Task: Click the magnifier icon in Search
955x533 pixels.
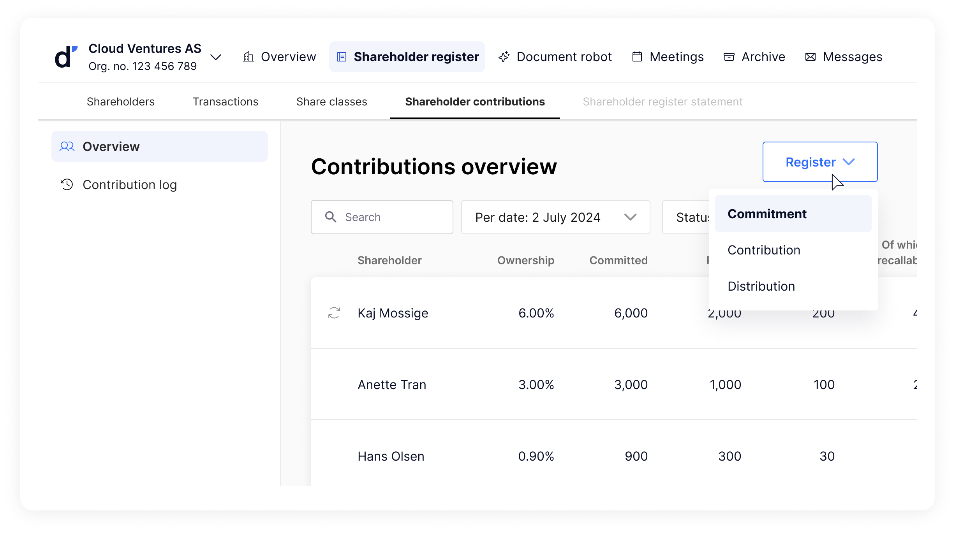Action: (x=331, y=217)
